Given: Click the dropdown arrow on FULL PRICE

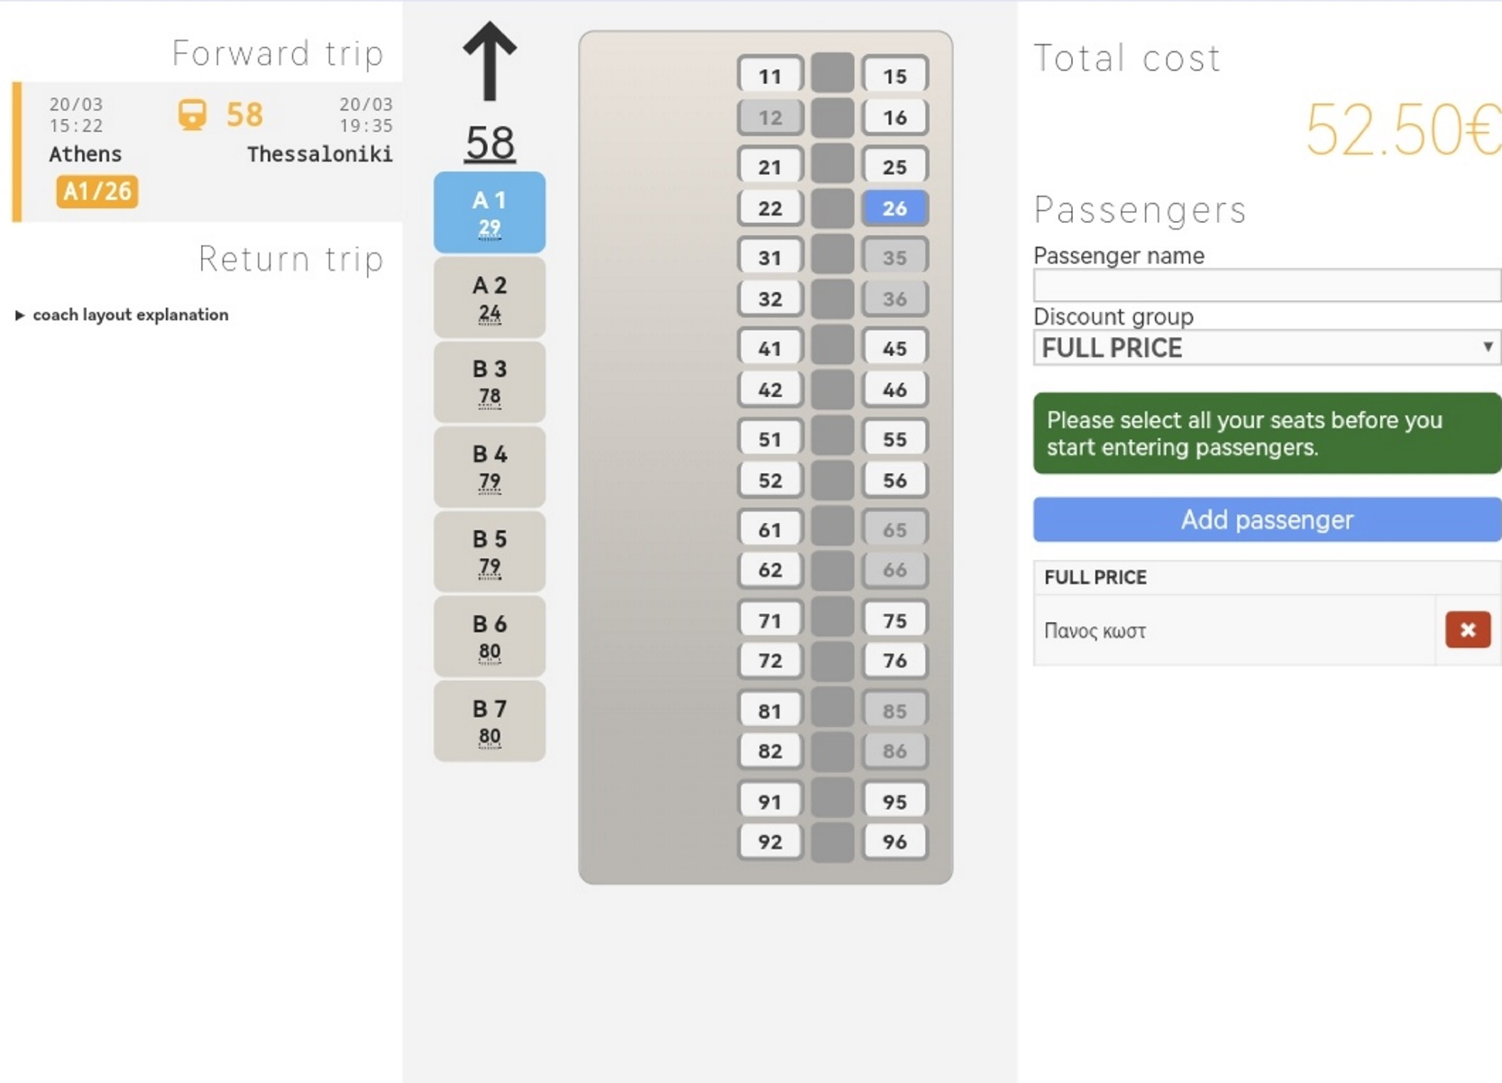Looking at the screenshot, I should (x=1487, y=347).
